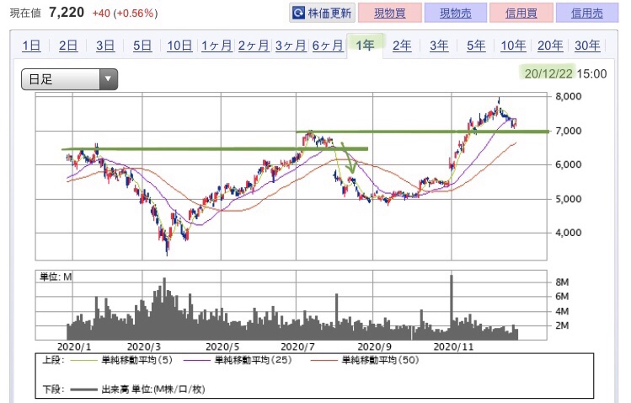The height and width of the screenshot is (403, 631).
Task: Switch to the 2ヶ月 chart range
Action: tap(254, 46)
